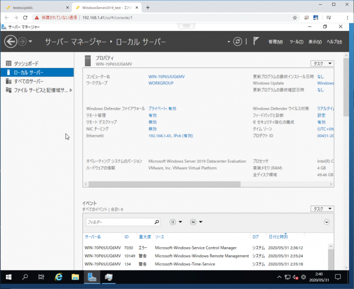The image size is (354, 289).
Task: Open the ツール(T) menu
Action: pyautogui.click(x=296, y=41)
